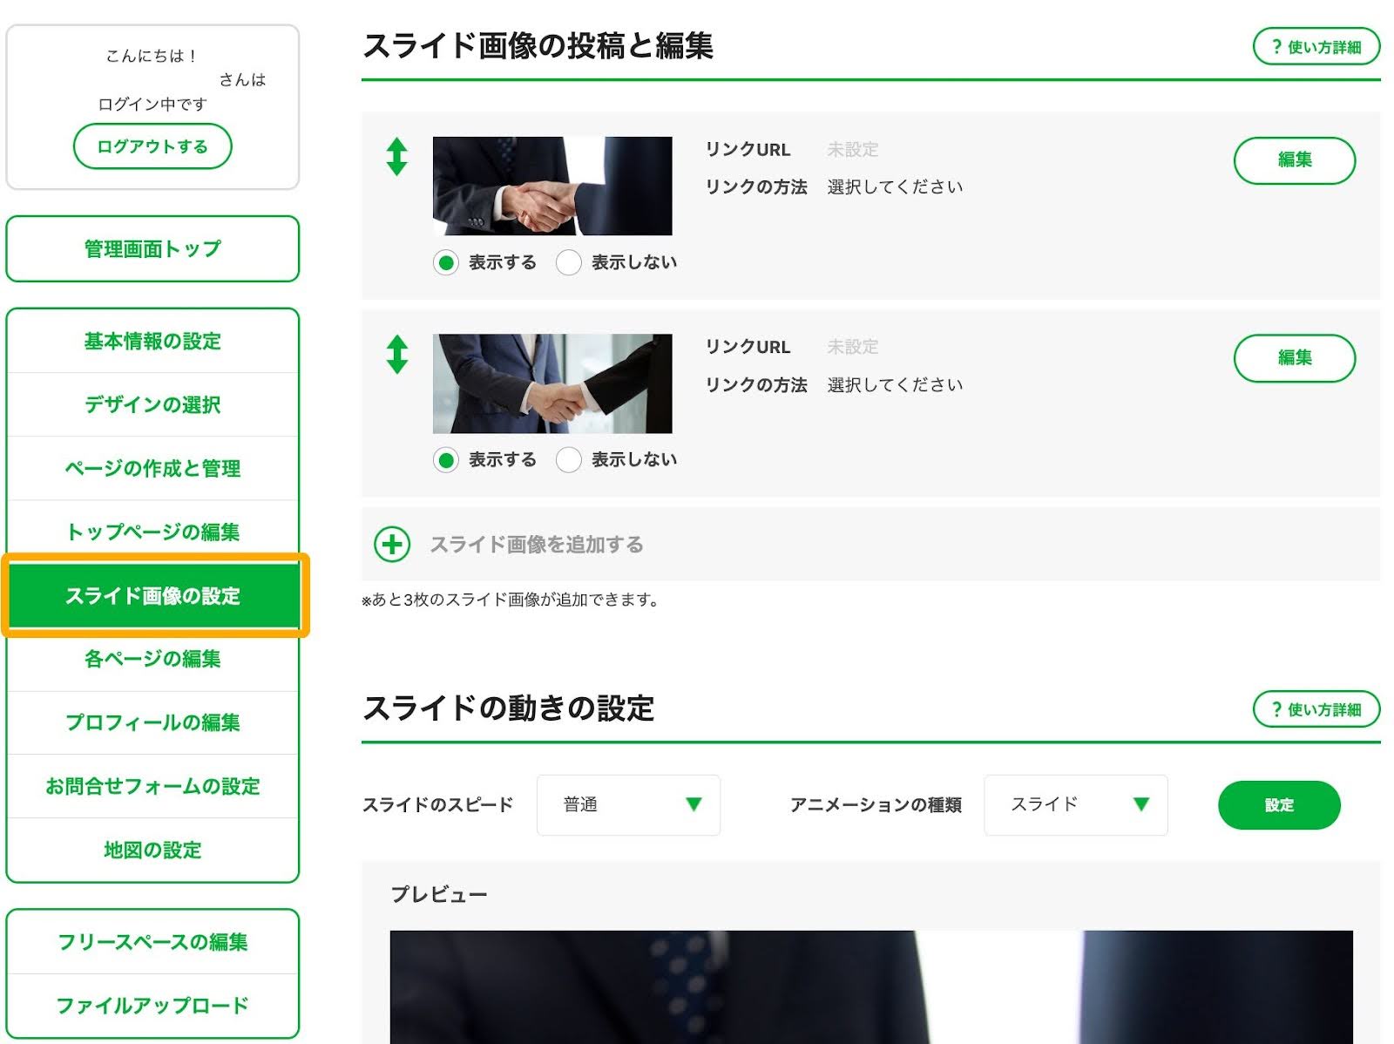The width and height of the screenshot is (1394, 1044).
Task: Click 編集 button for the first slide
Action: (x=1295, y=160)
